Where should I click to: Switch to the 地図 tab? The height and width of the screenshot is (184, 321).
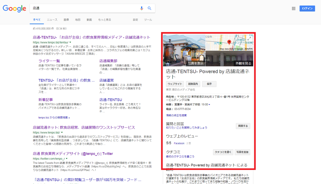78,20
